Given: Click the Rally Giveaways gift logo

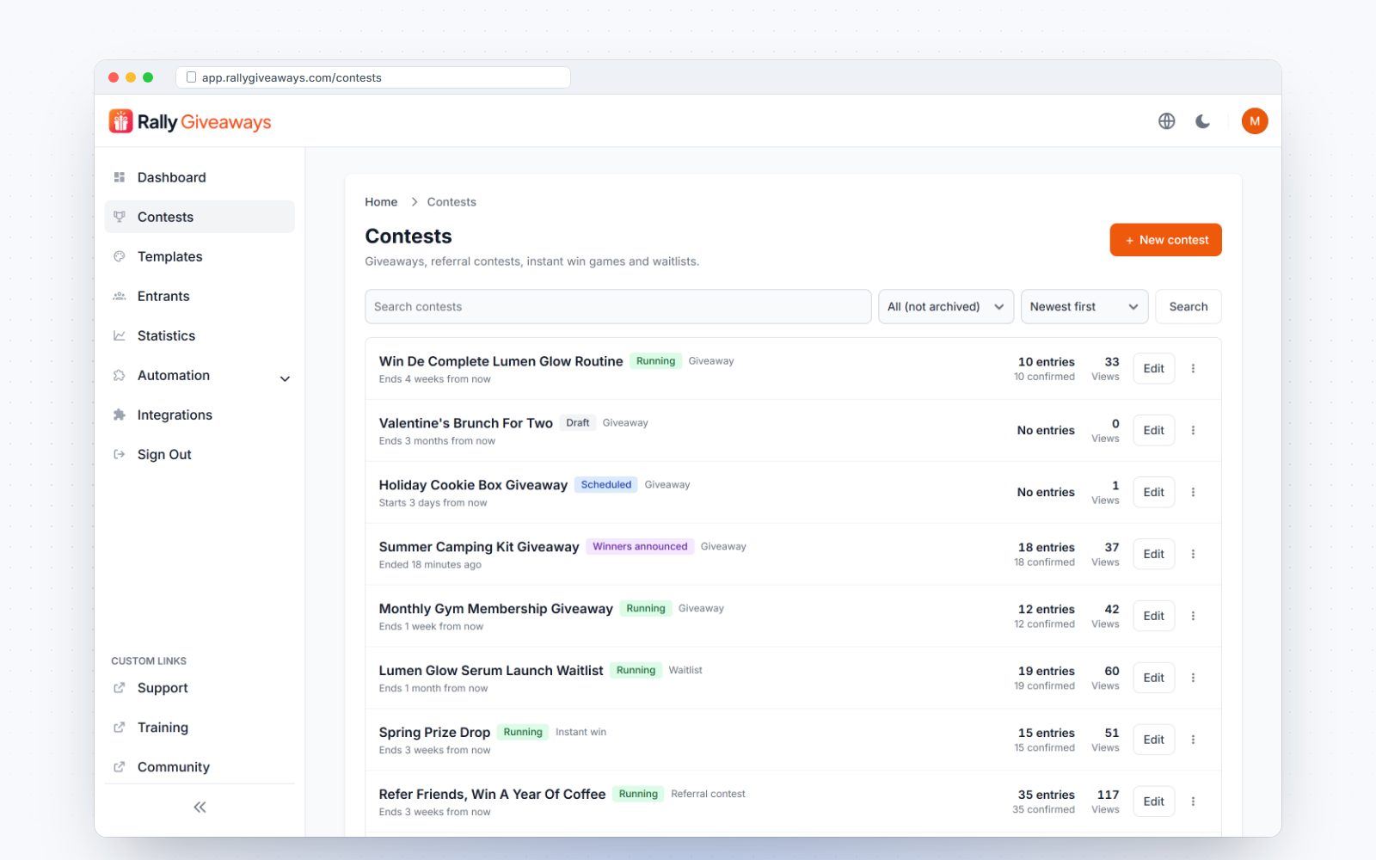Looking at the screenshot, I should 120,121.
